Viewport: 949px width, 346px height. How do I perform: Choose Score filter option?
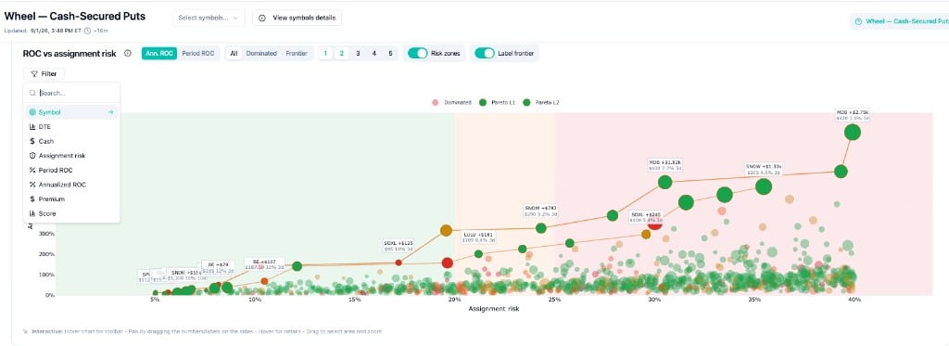pos(71,214)
